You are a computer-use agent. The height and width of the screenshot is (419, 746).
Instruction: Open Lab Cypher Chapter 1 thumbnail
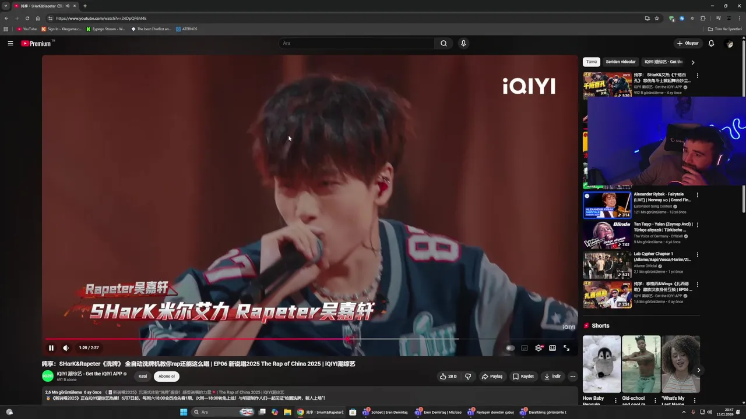pyautogui.click(x=607, y=265)
